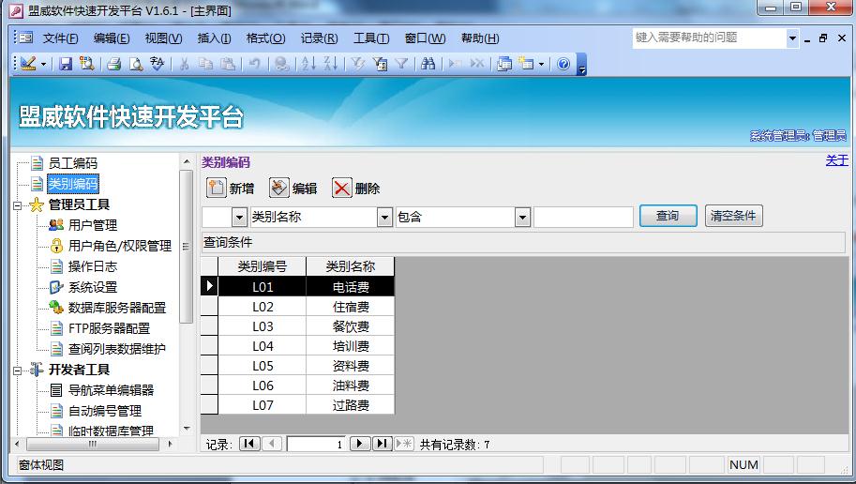Click 删除 (Delete) red X button
Image resolution: width=856 pixels, height=484 pixels.
[x=356, y=188]
